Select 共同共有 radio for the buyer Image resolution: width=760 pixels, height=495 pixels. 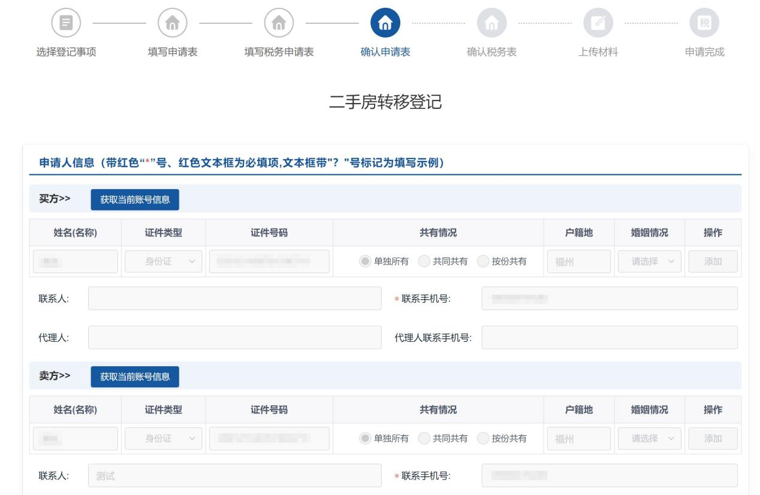(424, 262)
